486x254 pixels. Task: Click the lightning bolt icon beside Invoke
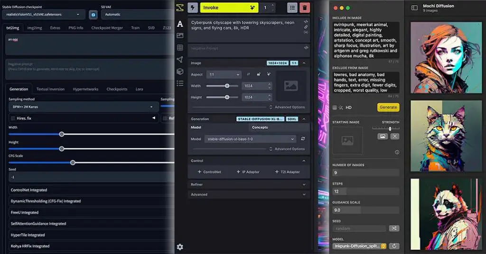click(x=193, y=8)
